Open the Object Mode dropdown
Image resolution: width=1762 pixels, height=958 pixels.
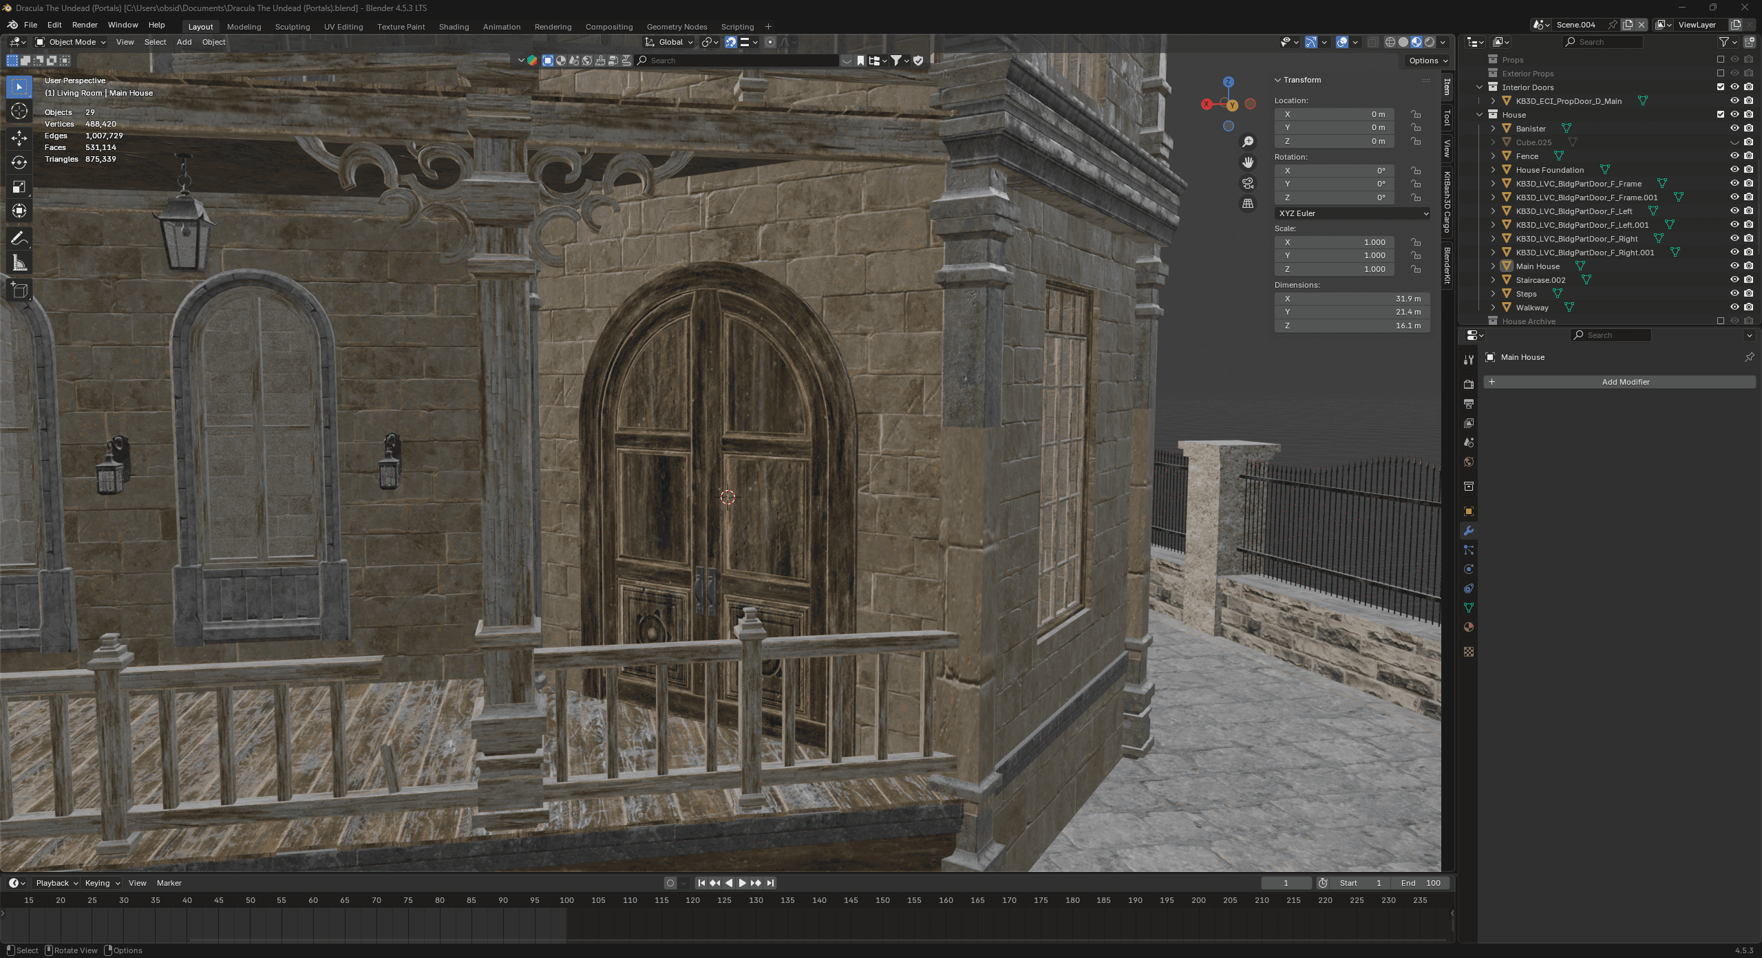71,42
